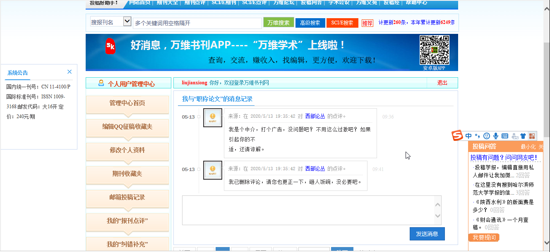The image size is (550, 252).
Task: Open 邮箱投稿记录 sidebar item
Action: point(127,197)
